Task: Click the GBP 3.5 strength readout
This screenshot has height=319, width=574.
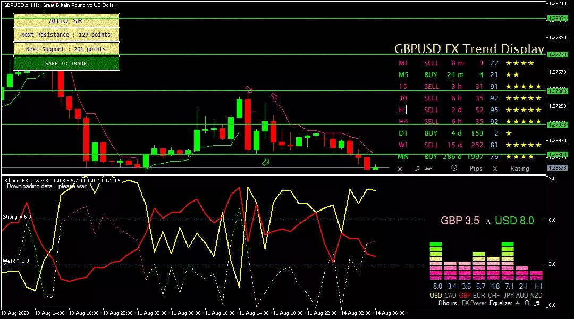Action: pos(460,221)
